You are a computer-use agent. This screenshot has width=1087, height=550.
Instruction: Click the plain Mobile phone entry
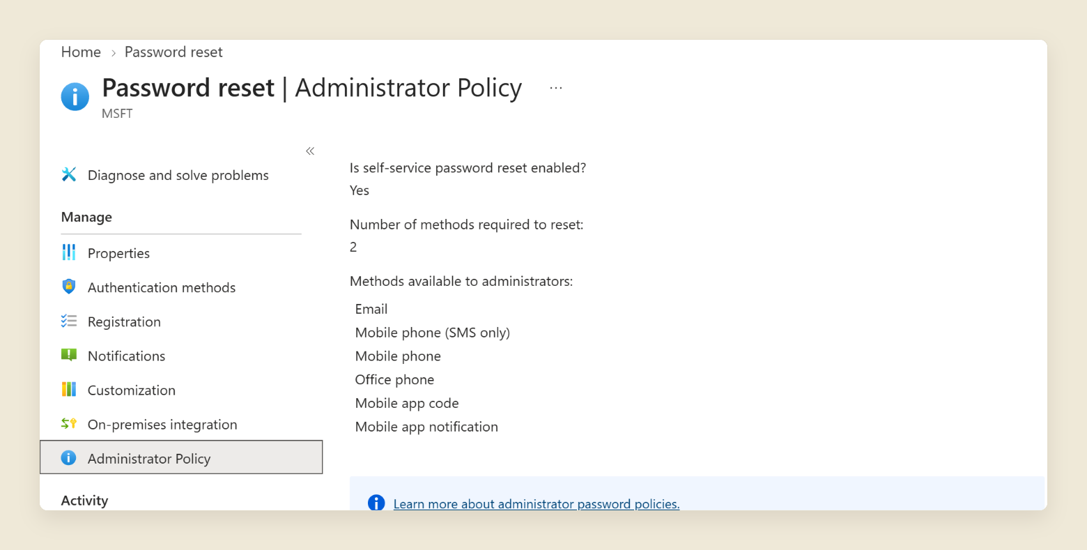click(x=398, y=356)
